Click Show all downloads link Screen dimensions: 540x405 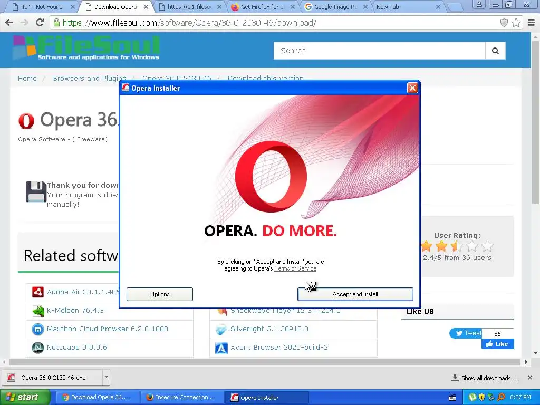(x=489, y=378)
